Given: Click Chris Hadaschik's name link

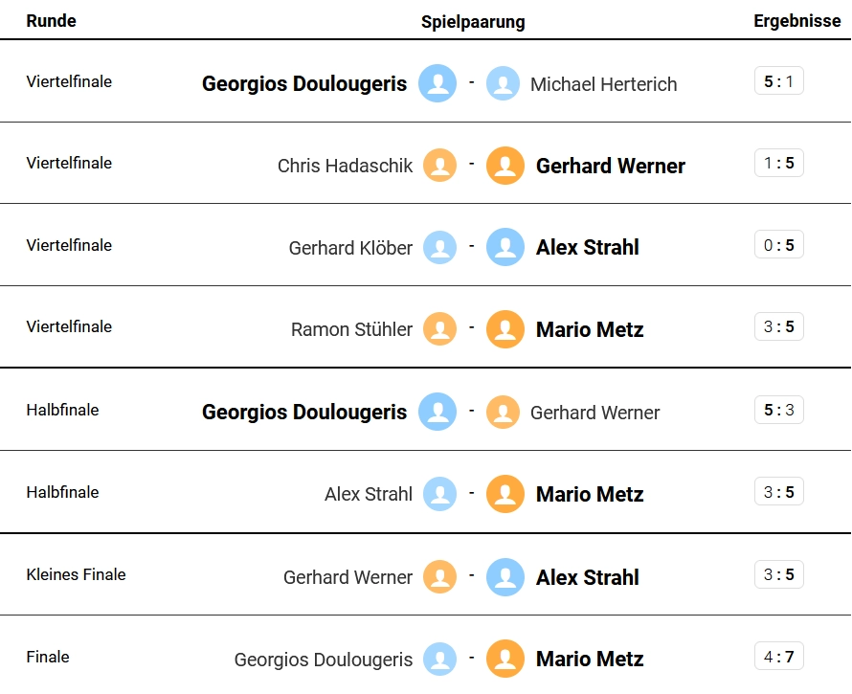Looking at the screenshot, I should tap(345, 166).
